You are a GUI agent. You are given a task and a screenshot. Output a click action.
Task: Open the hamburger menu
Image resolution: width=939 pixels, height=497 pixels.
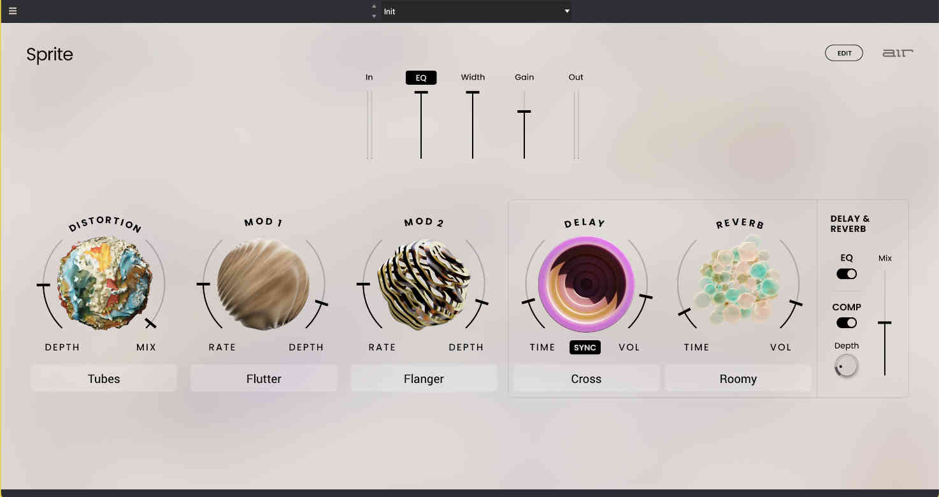[12, 11]
